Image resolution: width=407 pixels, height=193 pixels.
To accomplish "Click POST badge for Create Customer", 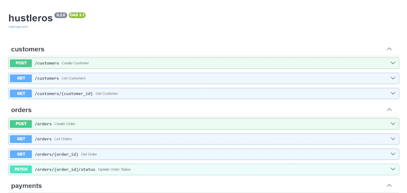I will click(21, 63).
